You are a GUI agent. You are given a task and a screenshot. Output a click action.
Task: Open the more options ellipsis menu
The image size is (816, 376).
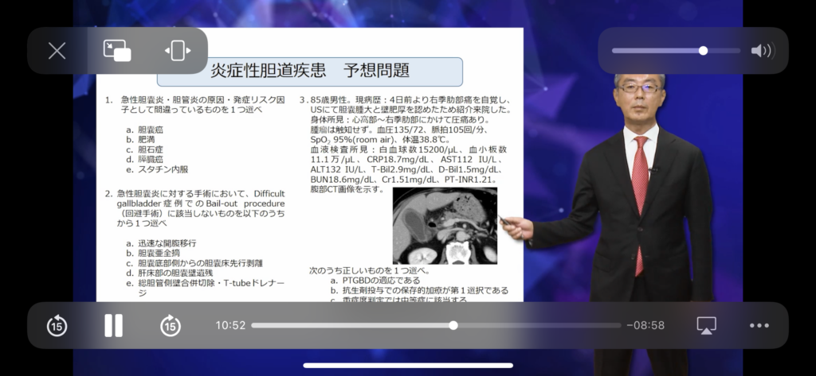pos(759,325)
